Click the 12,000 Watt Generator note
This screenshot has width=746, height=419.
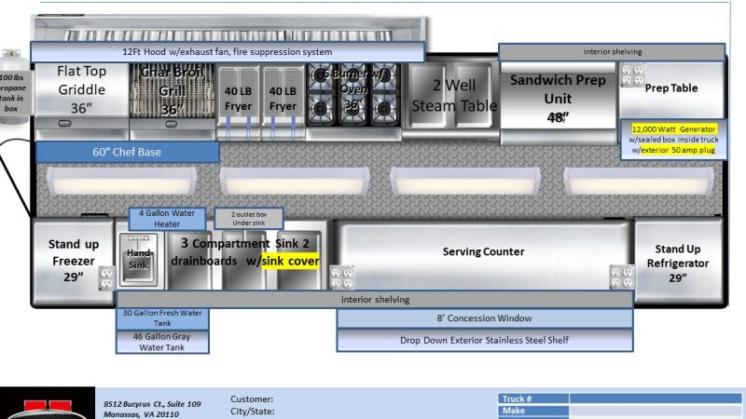[x=673, y=139]
